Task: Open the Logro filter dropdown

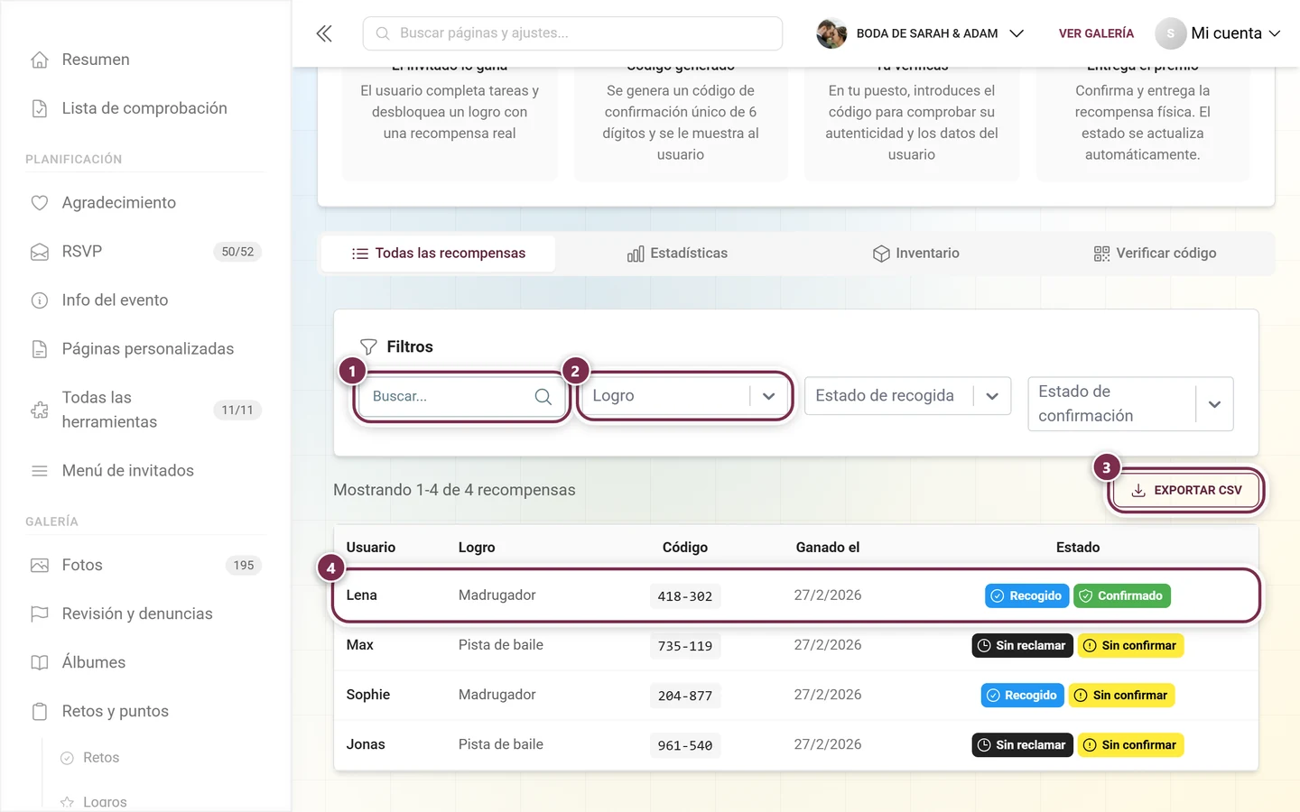Action: (684, 396)
